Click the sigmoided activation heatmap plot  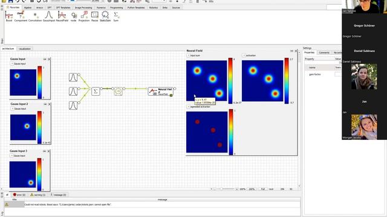pos(207,132)
